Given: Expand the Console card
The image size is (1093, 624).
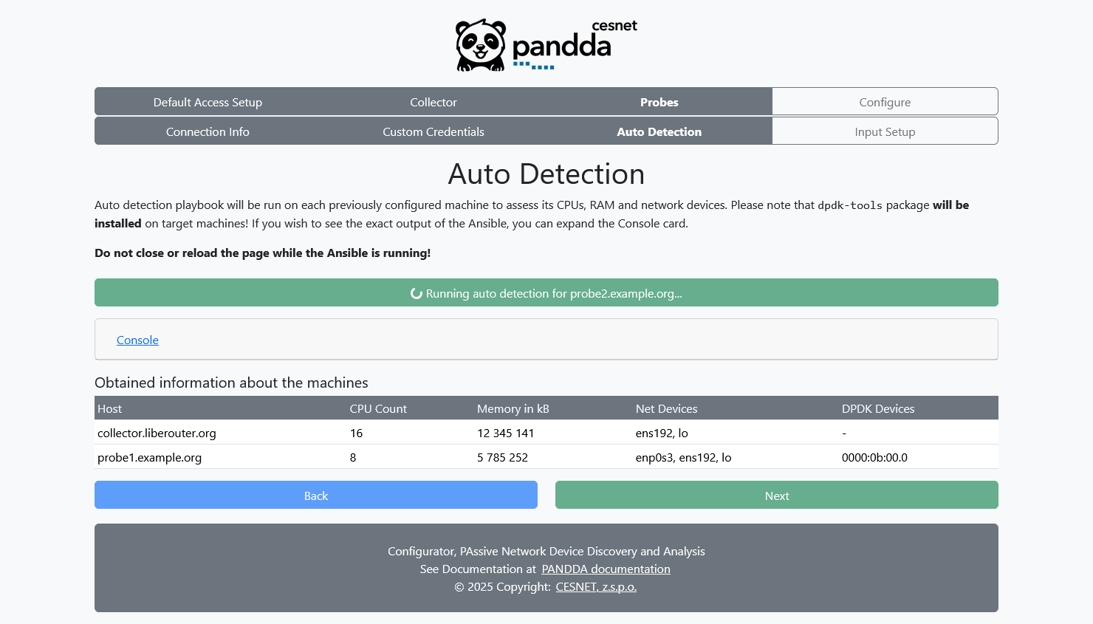Looking at the screenshot, I should click(137, 340).
